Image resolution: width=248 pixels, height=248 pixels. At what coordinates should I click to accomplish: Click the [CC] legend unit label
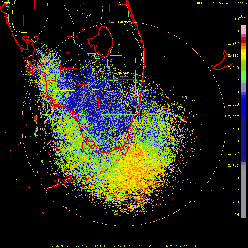pos(235,19)
